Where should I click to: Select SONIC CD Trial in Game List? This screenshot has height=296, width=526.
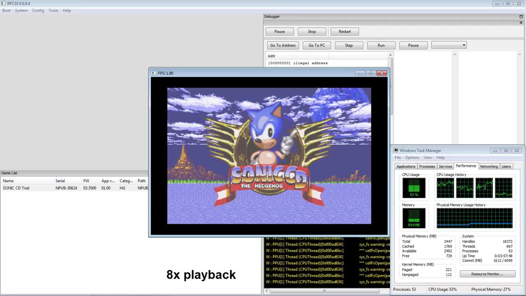point(74,188)
